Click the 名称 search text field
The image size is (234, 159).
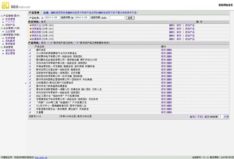[117, 18]
